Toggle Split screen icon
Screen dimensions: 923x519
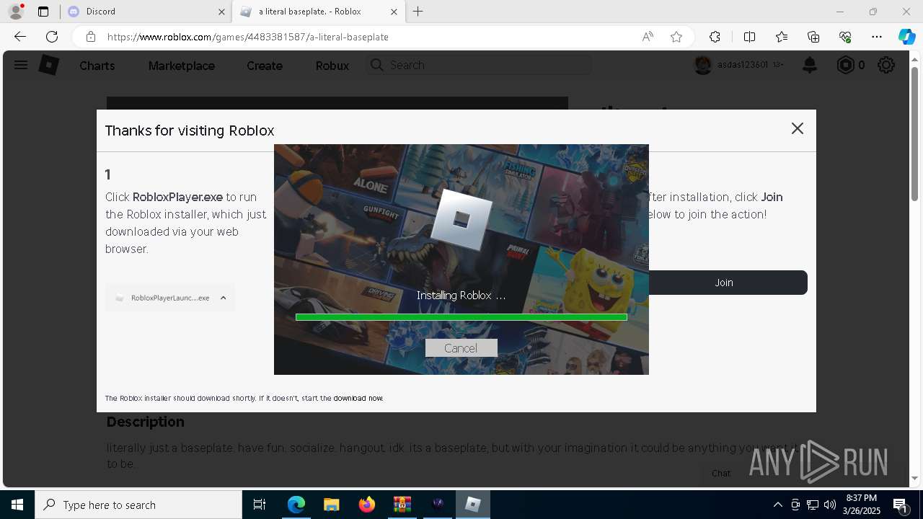(749, 37)
